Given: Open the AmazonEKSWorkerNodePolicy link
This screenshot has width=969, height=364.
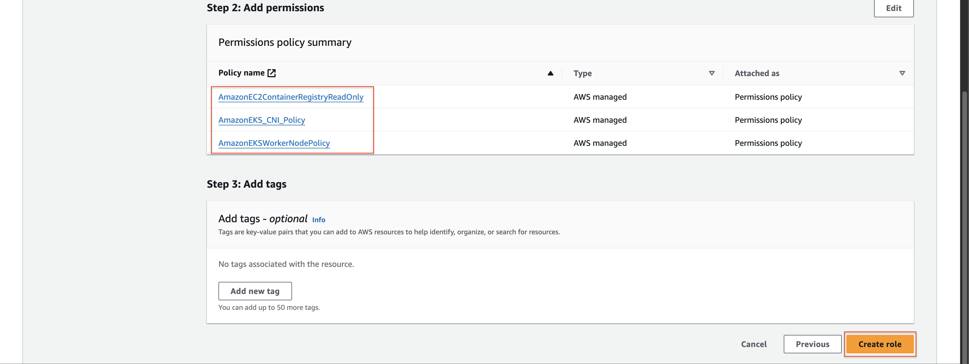Looking at the screenshot, I should (x=274, y=143).
